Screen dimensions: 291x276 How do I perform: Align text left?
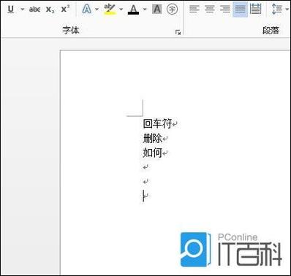coord(194,9)
